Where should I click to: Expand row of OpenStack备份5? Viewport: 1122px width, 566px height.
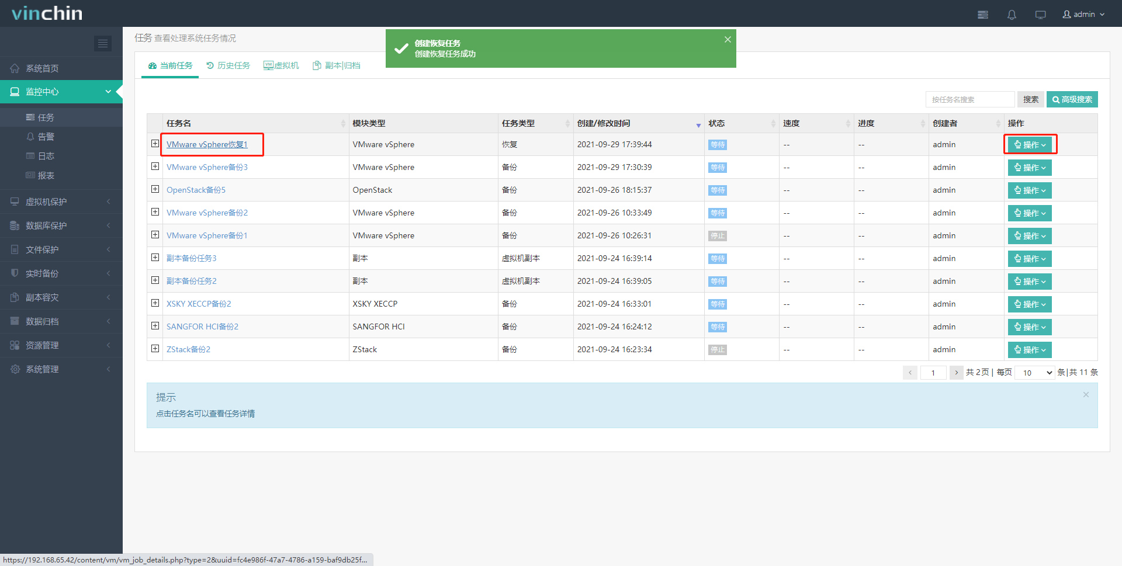click(155, 189)
